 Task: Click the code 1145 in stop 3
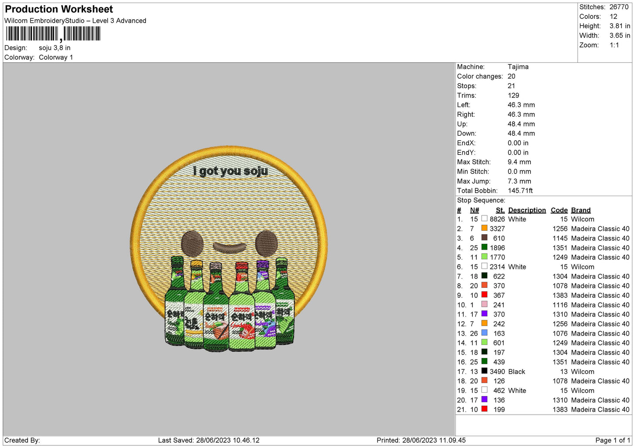[x=560, y=238]
